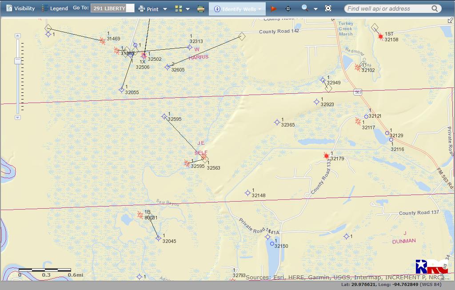Click the well symbol 32502
Image resolution: width=455 pixels, height=290 pixels.
(144, 56)
